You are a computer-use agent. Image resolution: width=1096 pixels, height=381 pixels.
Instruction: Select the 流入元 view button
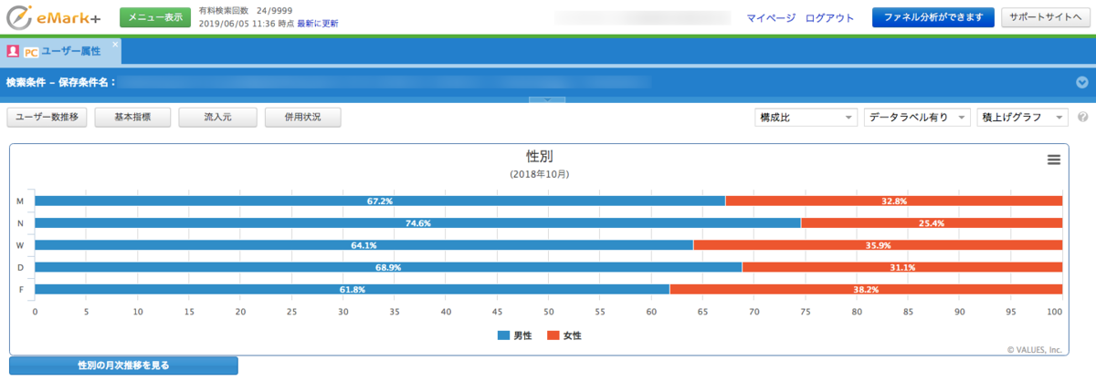click(217, 118)
